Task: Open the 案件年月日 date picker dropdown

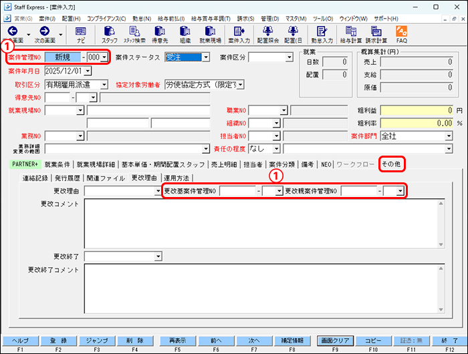Action: (88, 71)
